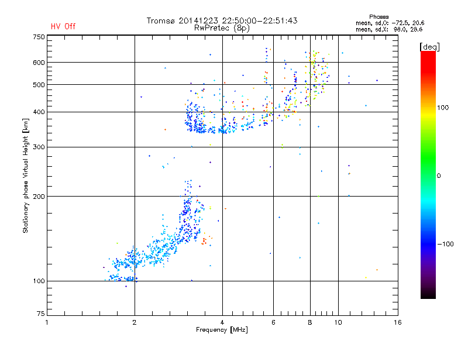Viewport: 468px width, 351px height.
Task: Click the red 'HV Off' label
Action: 63,26
